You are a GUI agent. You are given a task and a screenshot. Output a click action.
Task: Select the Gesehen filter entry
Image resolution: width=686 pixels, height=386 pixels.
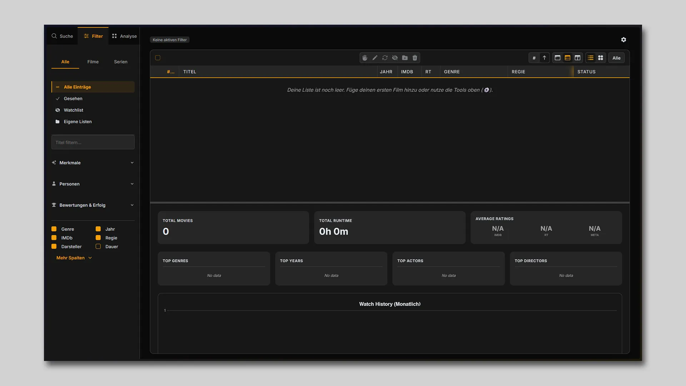(x=93, y=99)
